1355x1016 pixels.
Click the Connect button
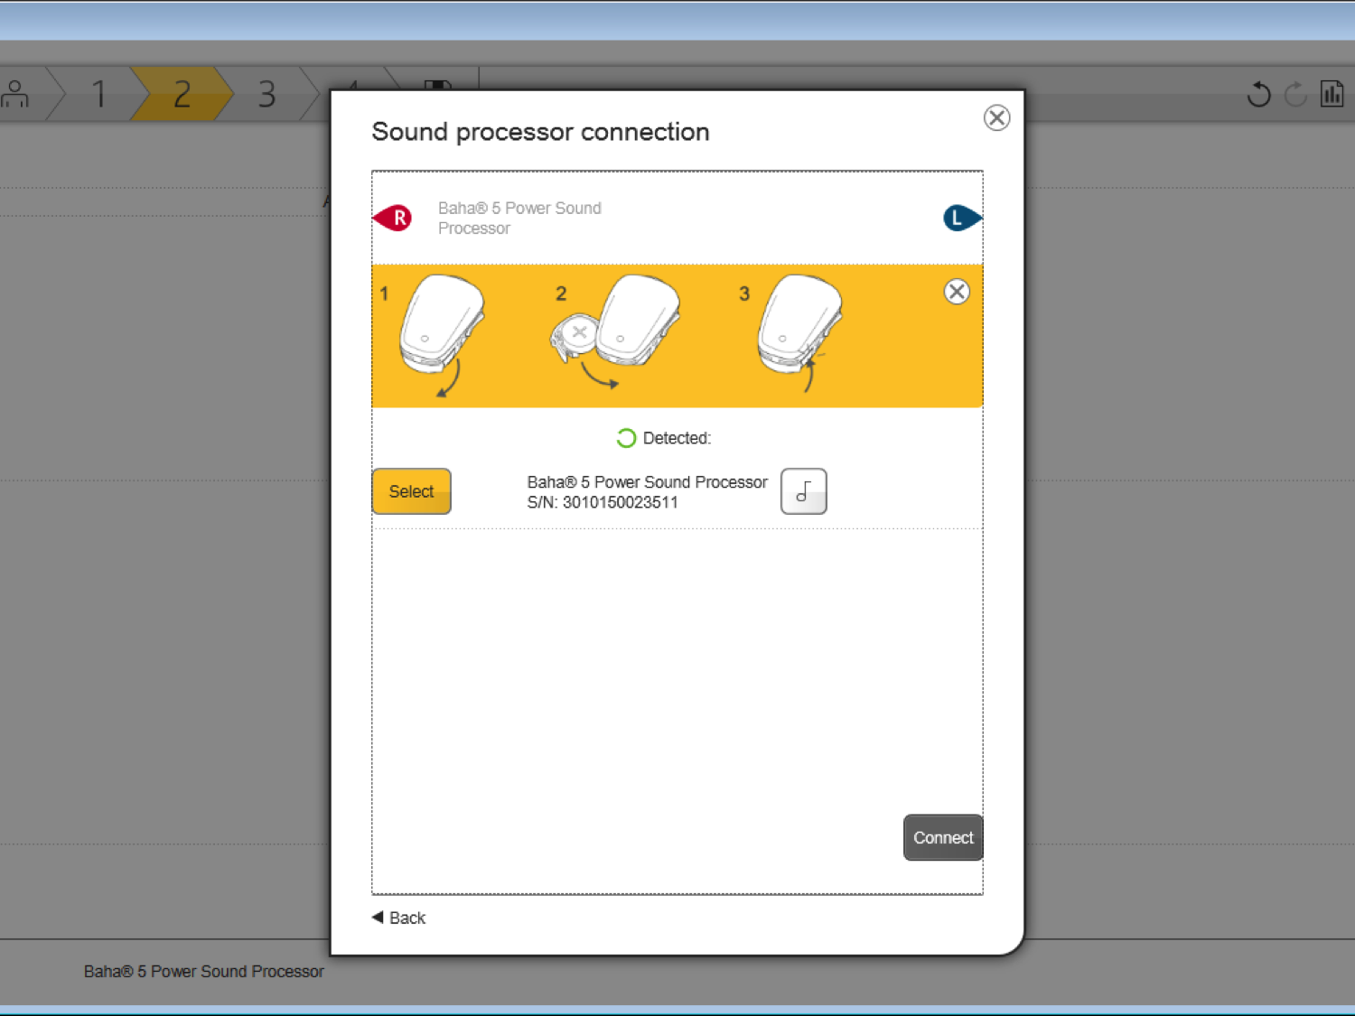point(943,838)
